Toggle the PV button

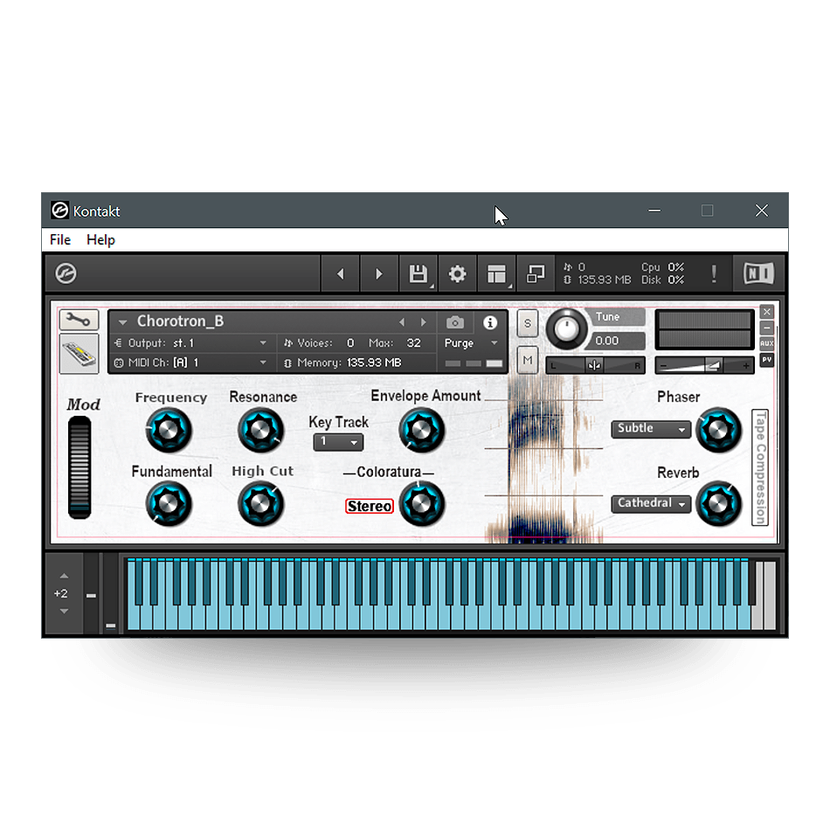(766, 359)
